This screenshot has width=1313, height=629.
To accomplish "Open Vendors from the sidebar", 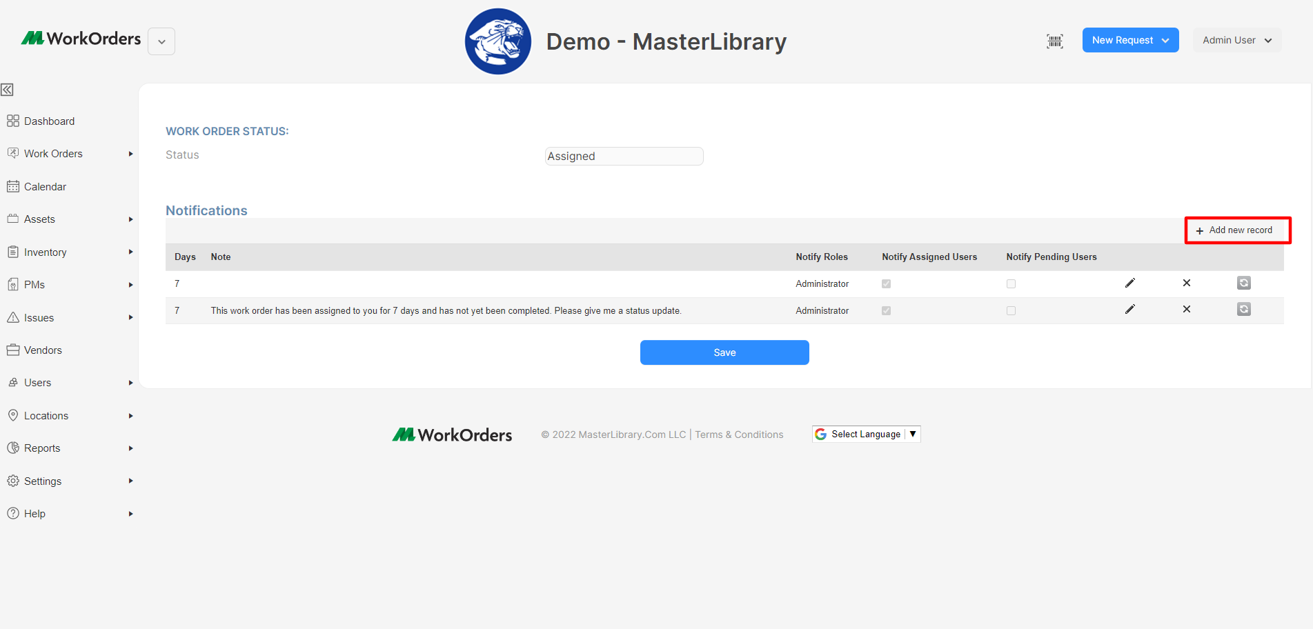I will pos(43,350).
